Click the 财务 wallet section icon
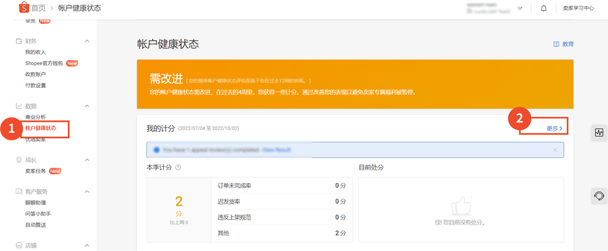This screenshot has height=251, width=608. (19, 41)
